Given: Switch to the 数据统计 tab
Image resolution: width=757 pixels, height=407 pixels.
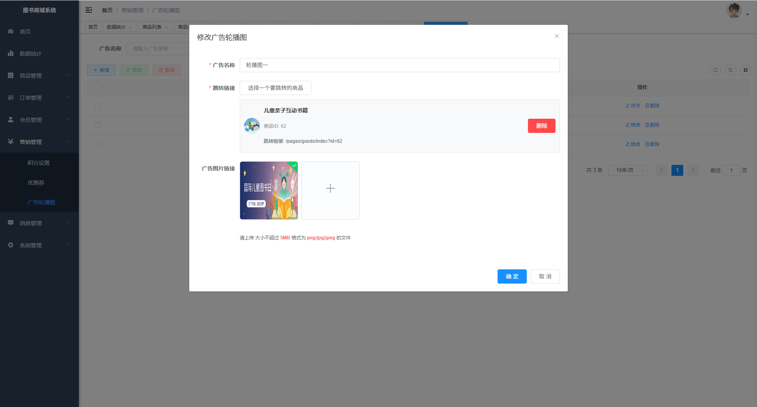Looking at the screenshot, I should click(x=116, y=27).
